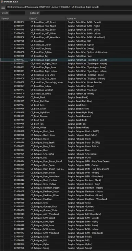This screenshot has width=132, height=251.
Task: Select record CS_Fatigues_Smog
Action: [66, 248]
